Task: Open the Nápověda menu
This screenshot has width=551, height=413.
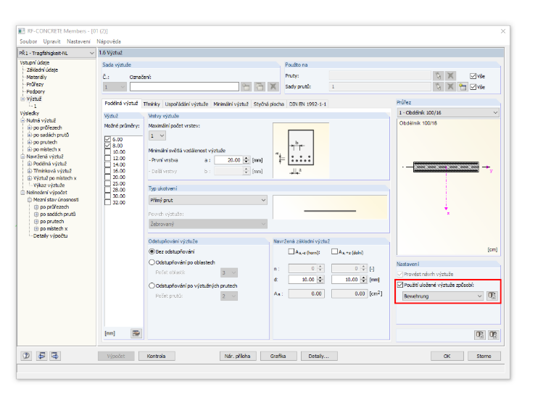Action: point(109,41)
